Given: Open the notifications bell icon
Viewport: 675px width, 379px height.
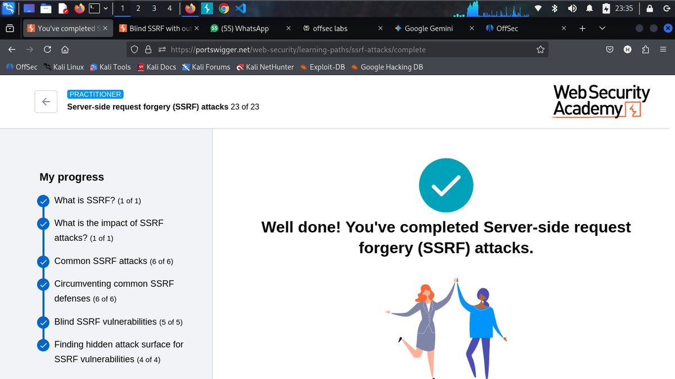Looking at the screenshot, I should [589, 8].
